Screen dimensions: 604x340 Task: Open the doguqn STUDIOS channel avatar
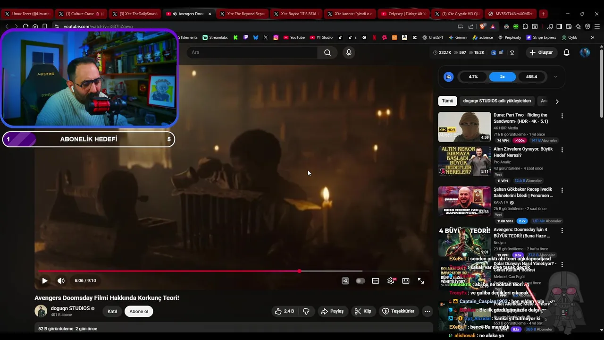[41, 311]
